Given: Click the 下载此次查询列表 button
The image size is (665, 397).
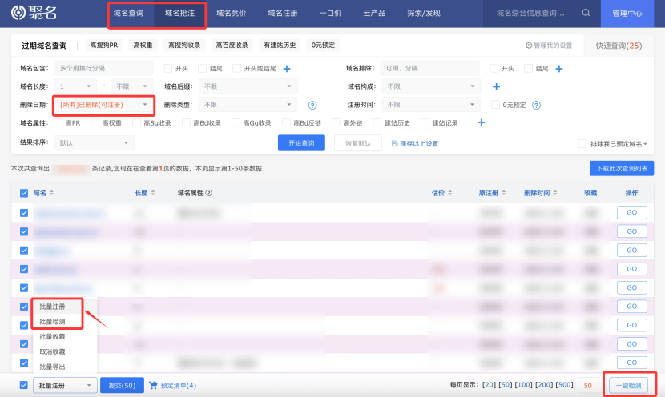Looking at the screenshot, I should [x=621, y=168].
